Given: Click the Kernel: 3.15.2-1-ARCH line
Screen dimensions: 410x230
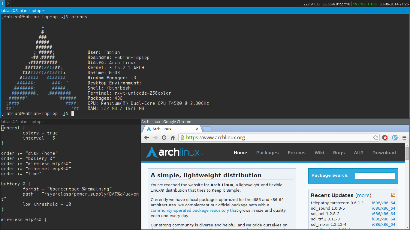Looking at the screenshot, I should point(116,68).
